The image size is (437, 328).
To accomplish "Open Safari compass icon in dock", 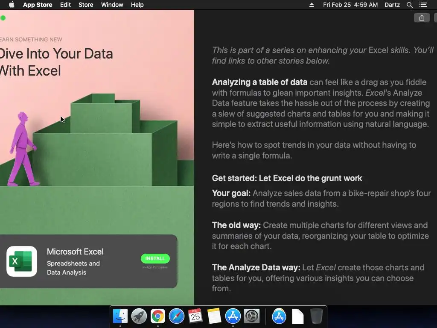I will [176, 316].
